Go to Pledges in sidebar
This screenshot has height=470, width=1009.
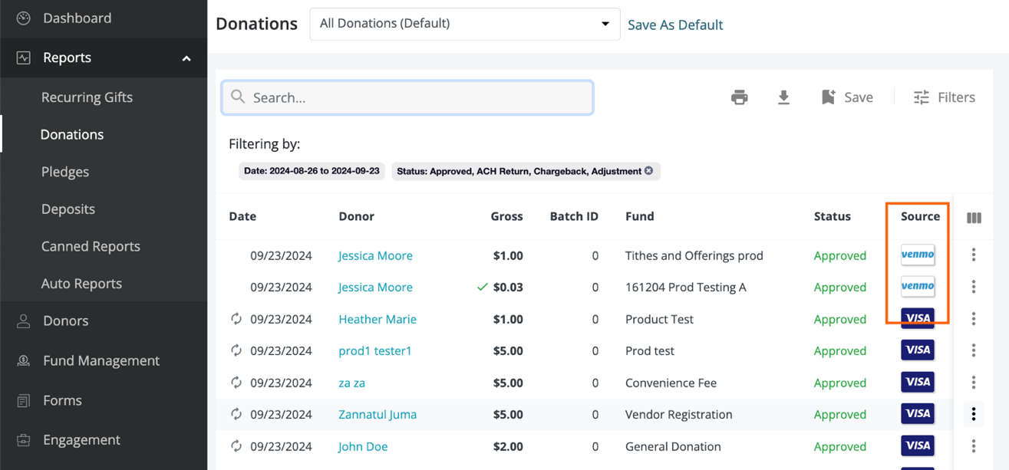[x=65, y=172]
